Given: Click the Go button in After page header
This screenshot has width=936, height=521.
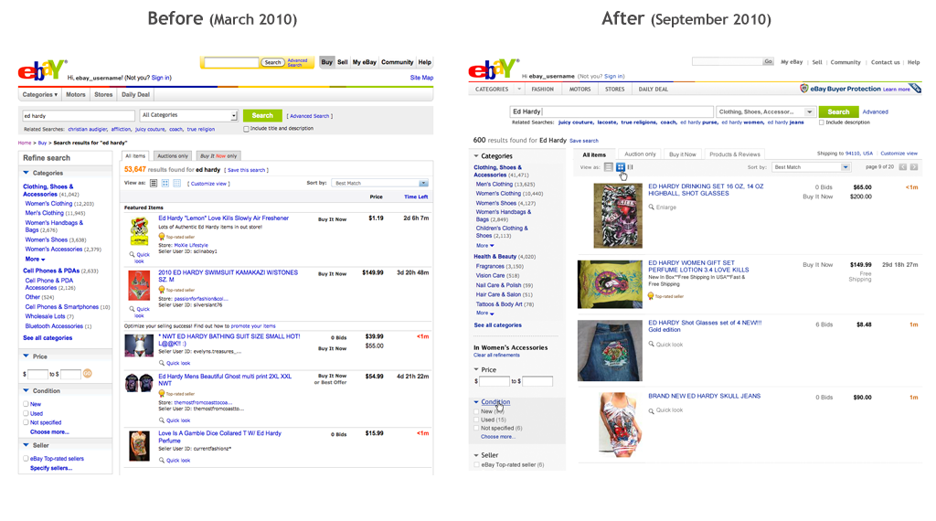Looking at the screenshot, I should pyautogui.click(x=768, y=61).
